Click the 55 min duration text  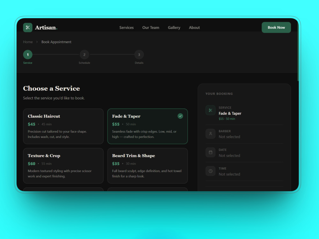pyautogui.click(x=47, y=163)
